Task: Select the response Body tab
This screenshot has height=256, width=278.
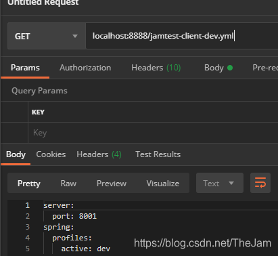Action: click(16, 154)
